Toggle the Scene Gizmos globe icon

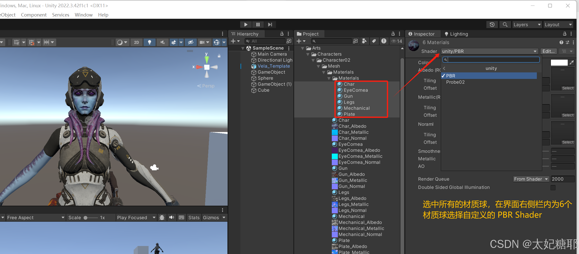pyautogui.click(x=217, y=42)
